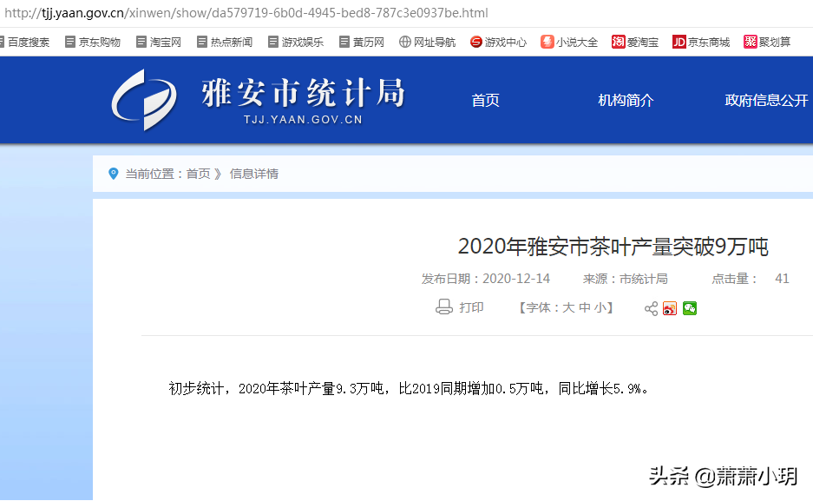Open the 机构简介 navigation item
This screenshot has width=813, height=501.
pos(626,100)
